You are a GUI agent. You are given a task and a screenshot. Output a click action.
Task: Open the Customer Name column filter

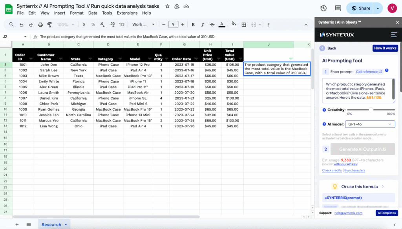[60, 59]
